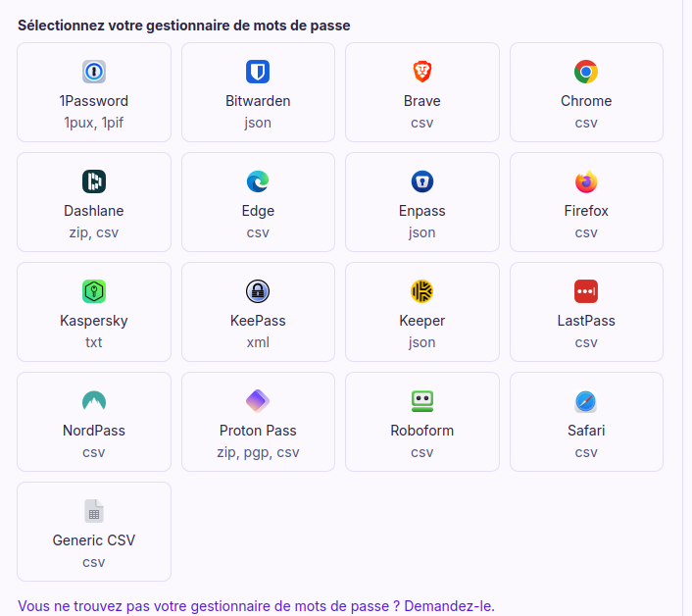Select the NordPass card labeled csv

94,422
